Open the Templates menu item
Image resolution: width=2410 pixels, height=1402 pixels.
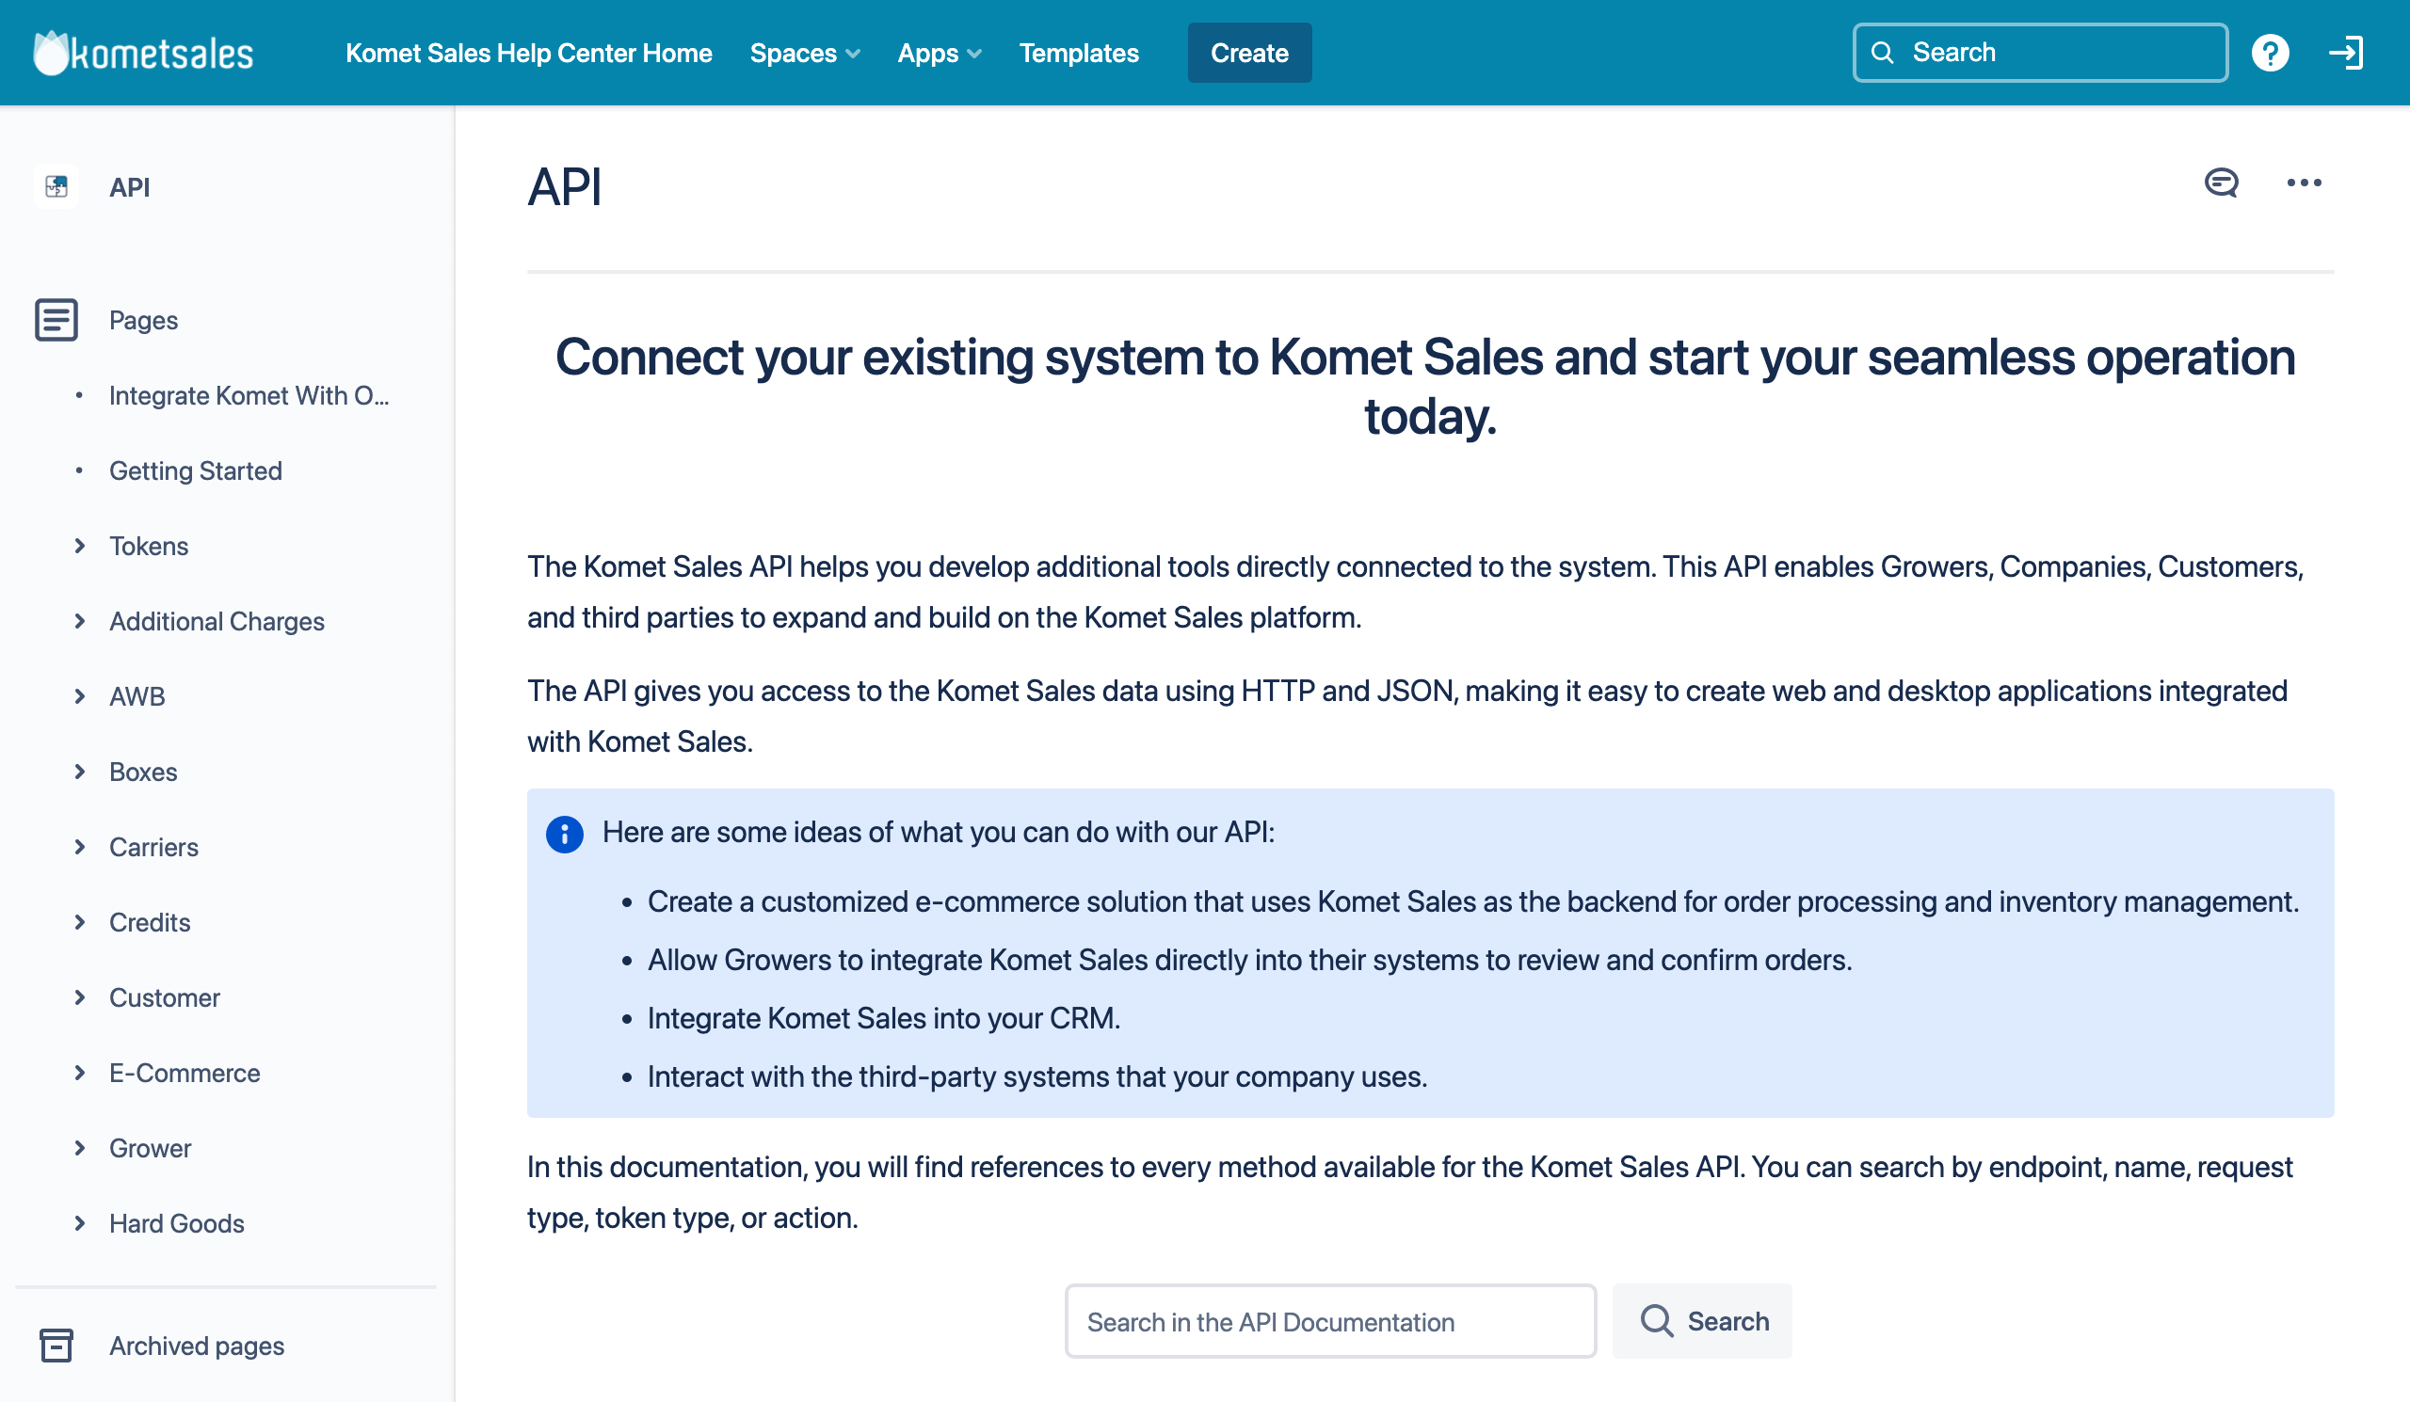(x=1079, y=53)
